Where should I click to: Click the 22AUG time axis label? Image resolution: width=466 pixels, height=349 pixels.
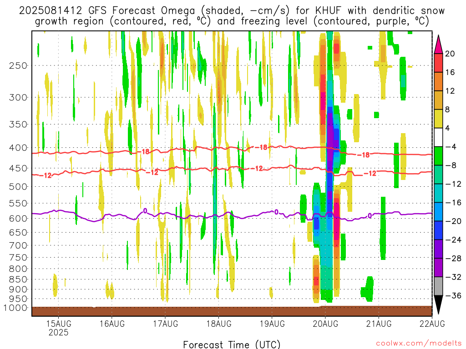[x=432, y=324]
